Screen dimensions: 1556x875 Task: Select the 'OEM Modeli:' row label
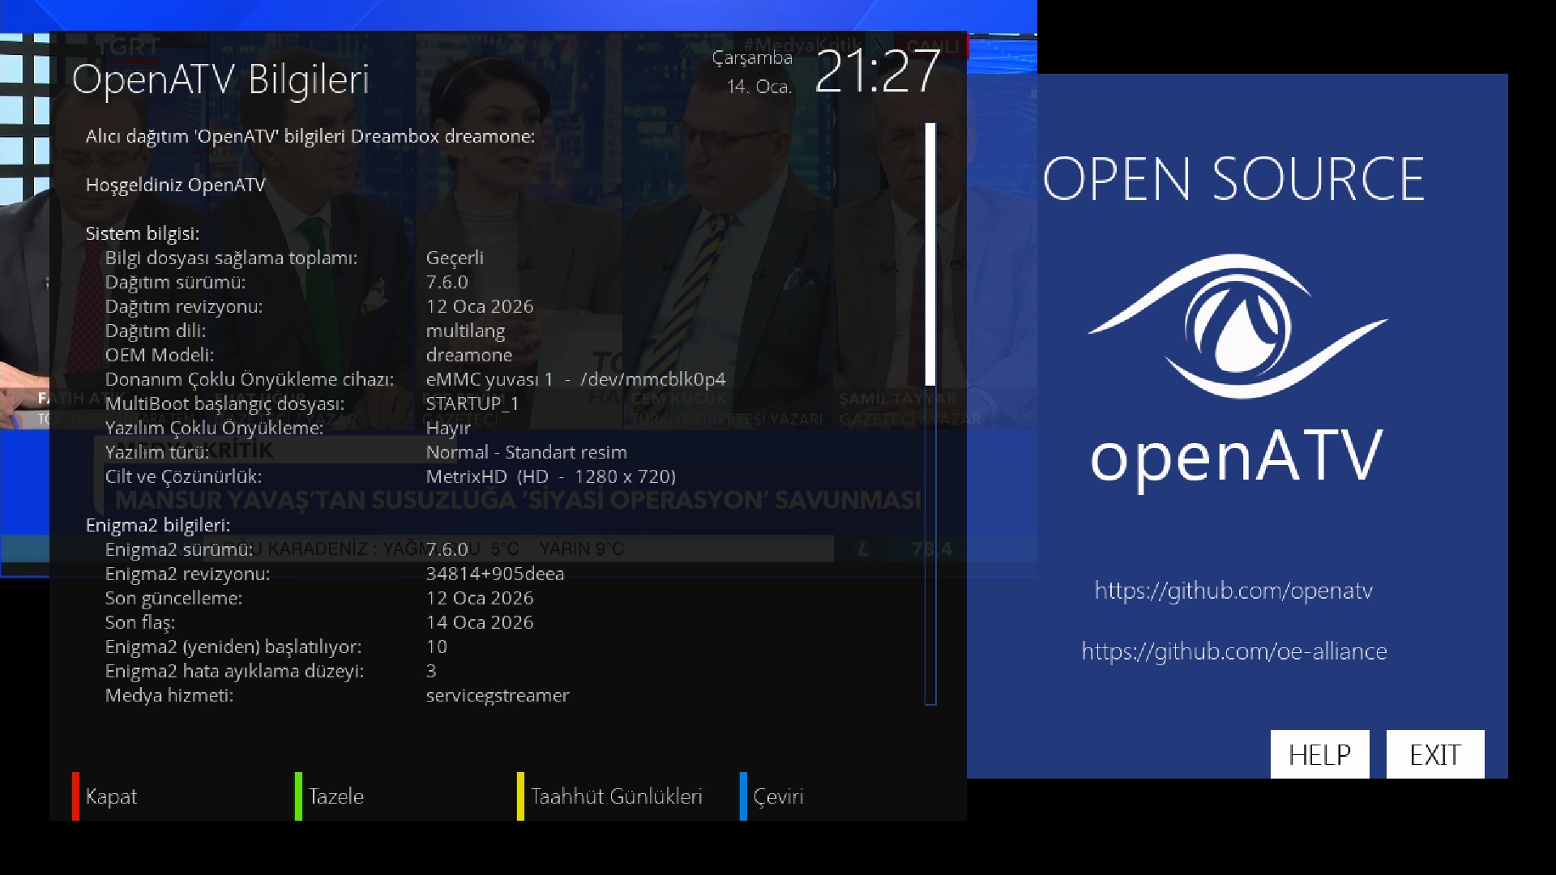click(160, 356)
